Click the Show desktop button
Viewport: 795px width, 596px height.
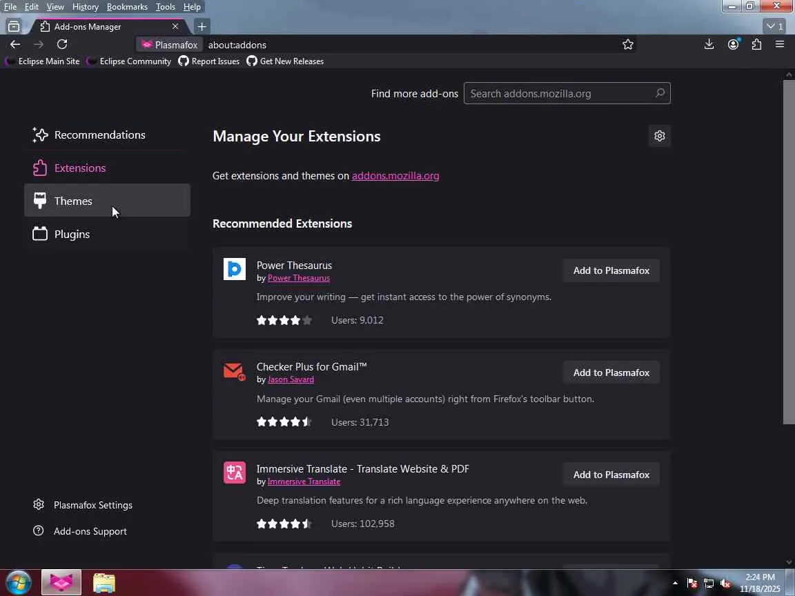pyautogui.click(x=790, y=583)
